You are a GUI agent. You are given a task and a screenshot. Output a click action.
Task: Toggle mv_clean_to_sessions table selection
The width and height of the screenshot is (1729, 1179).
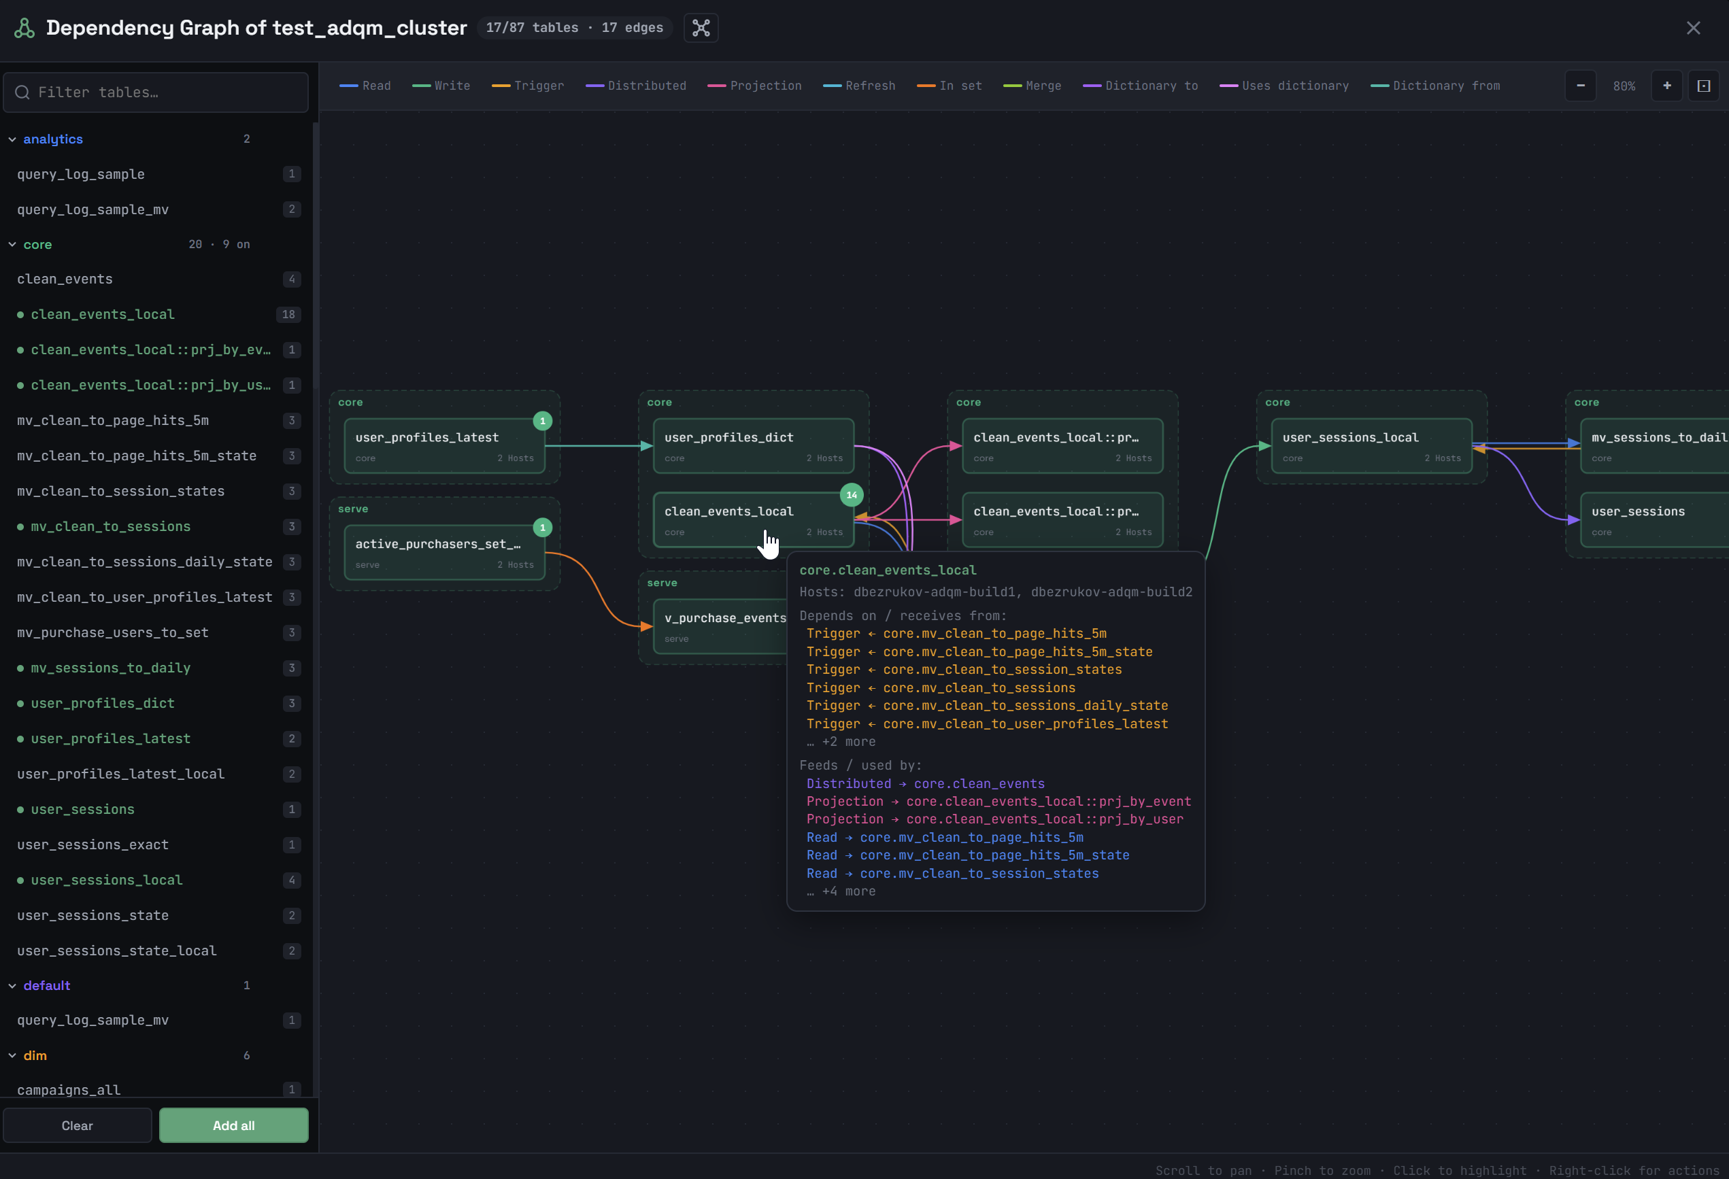156,527
